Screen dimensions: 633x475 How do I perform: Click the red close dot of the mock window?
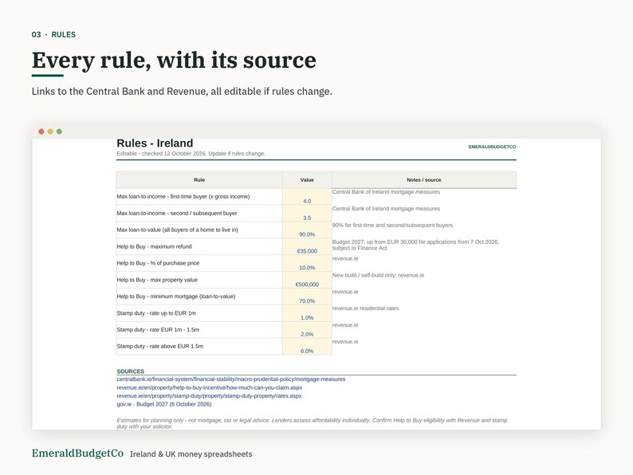(x=41, y=132)
